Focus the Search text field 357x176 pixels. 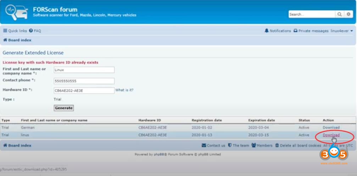click(x=312, y=14)
